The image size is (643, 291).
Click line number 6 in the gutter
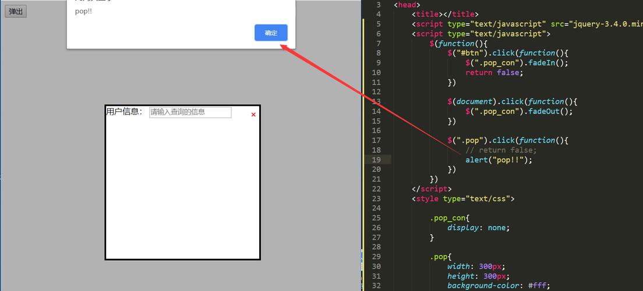(x=379, y=34)
